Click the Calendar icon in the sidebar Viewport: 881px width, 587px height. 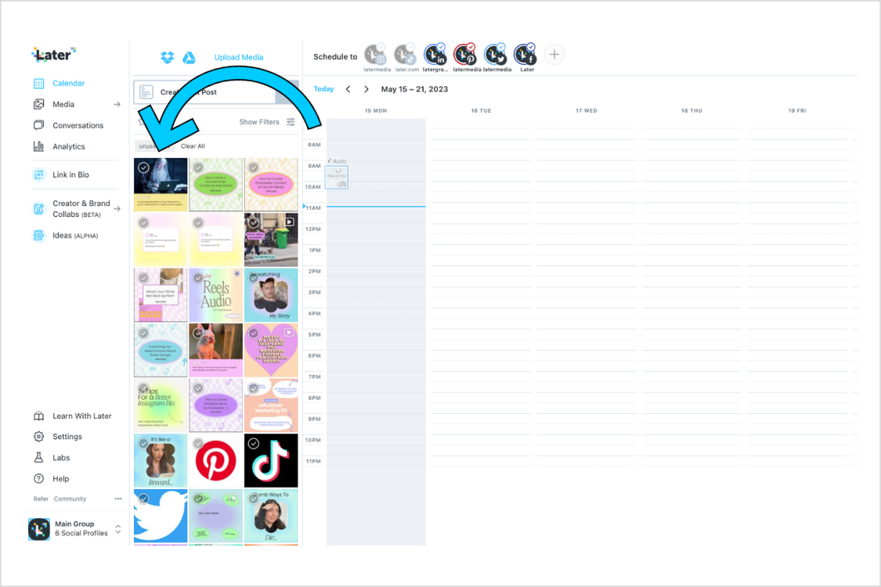pyautogui.click(x=39, y=83)
